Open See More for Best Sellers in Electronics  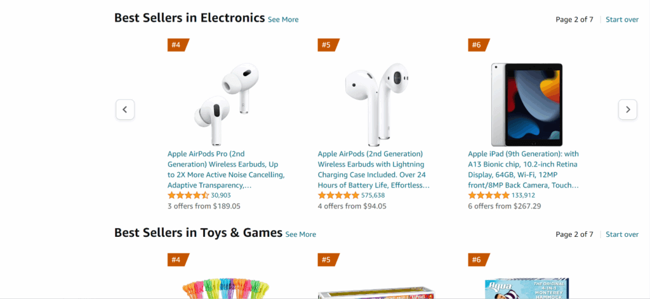point(283,20)
